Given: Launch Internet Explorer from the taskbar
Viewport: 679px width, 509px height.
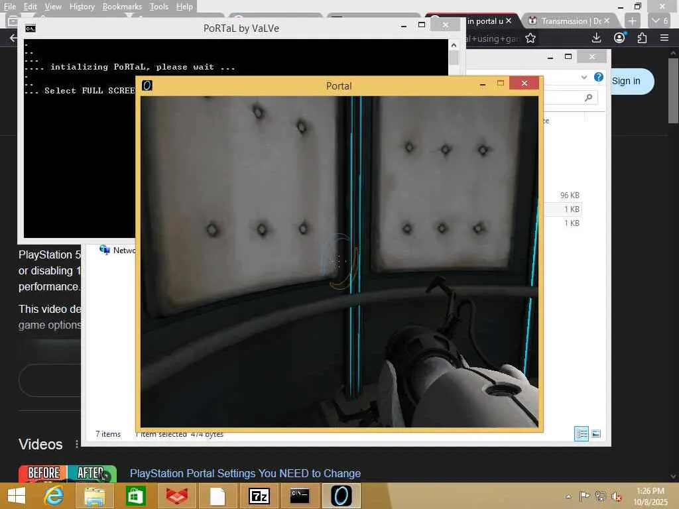Looking at the screenshot, I should click(54, 496).
